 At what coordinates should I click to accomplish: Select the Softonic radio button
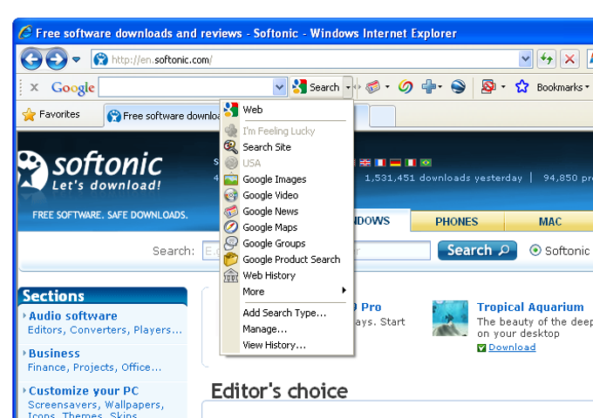click(x=535, y=250)
